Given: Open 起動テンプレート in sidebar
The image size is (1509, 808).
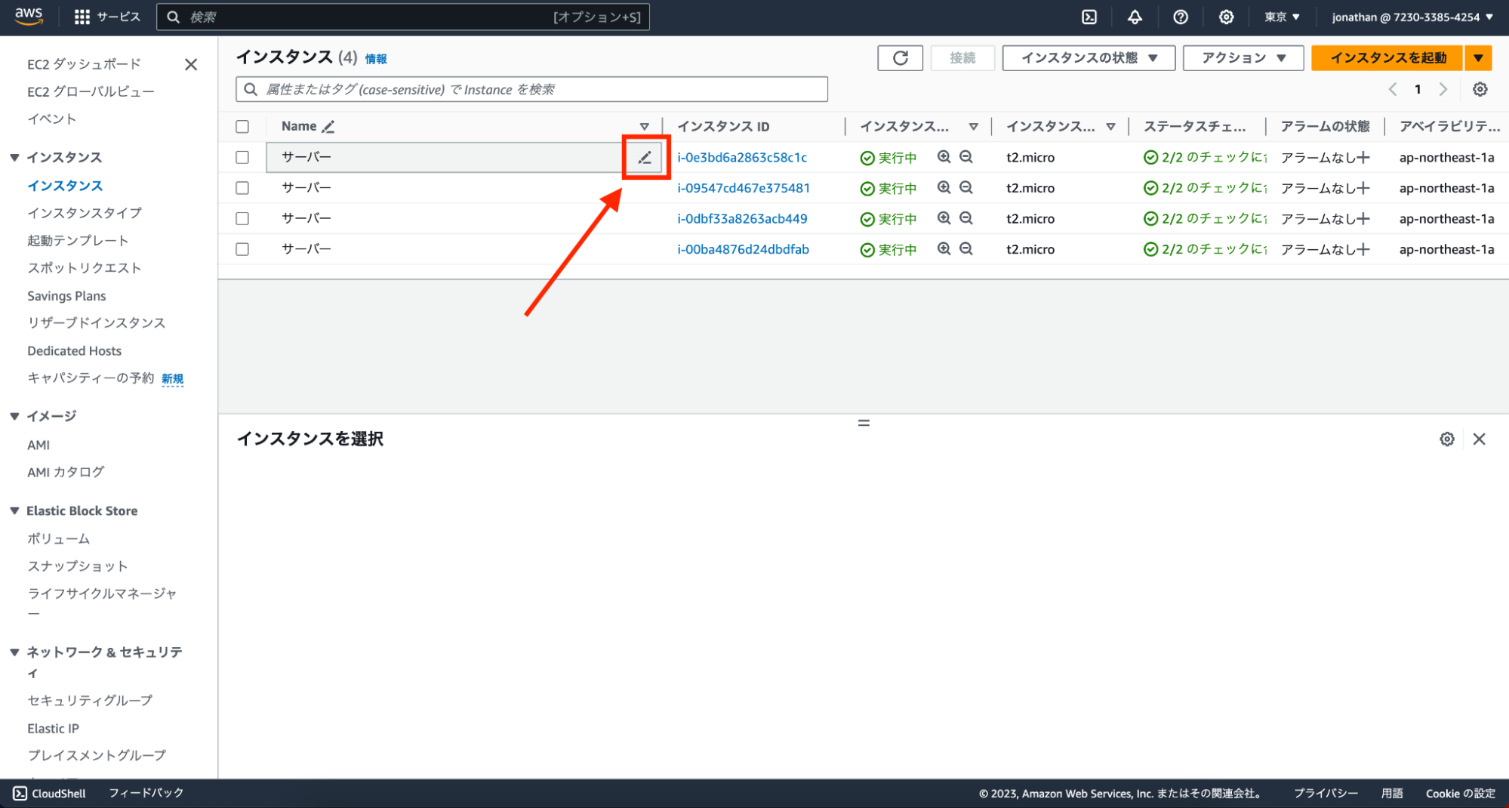Looking at the screenshot, I should pos(78,240).
